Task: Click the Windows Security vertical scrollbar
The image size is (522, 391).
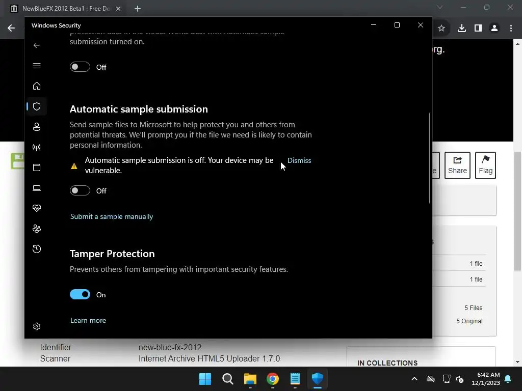Action: coord(429,158)
